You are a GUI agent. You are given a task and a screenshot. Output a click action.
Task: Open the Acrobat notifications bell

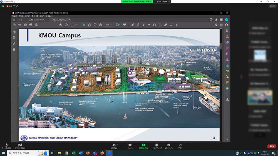pyautogui.click(x=216, y=20)
